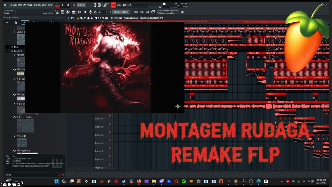Open the mixer view icon
Image resolution: width=332 pixels, height=187 pixels.
pos(79,12)
